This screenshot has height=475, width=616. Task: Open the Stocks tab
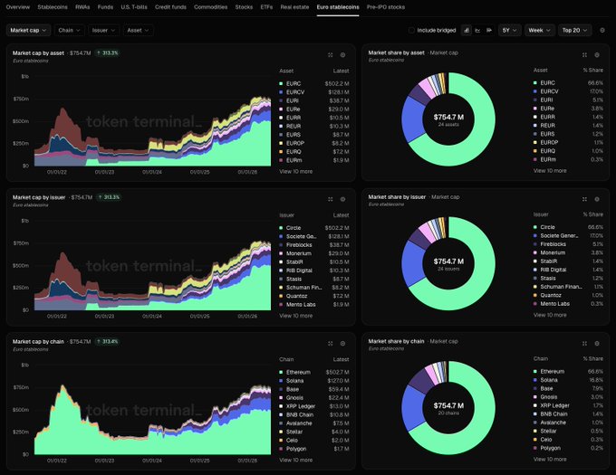[244, 7]
